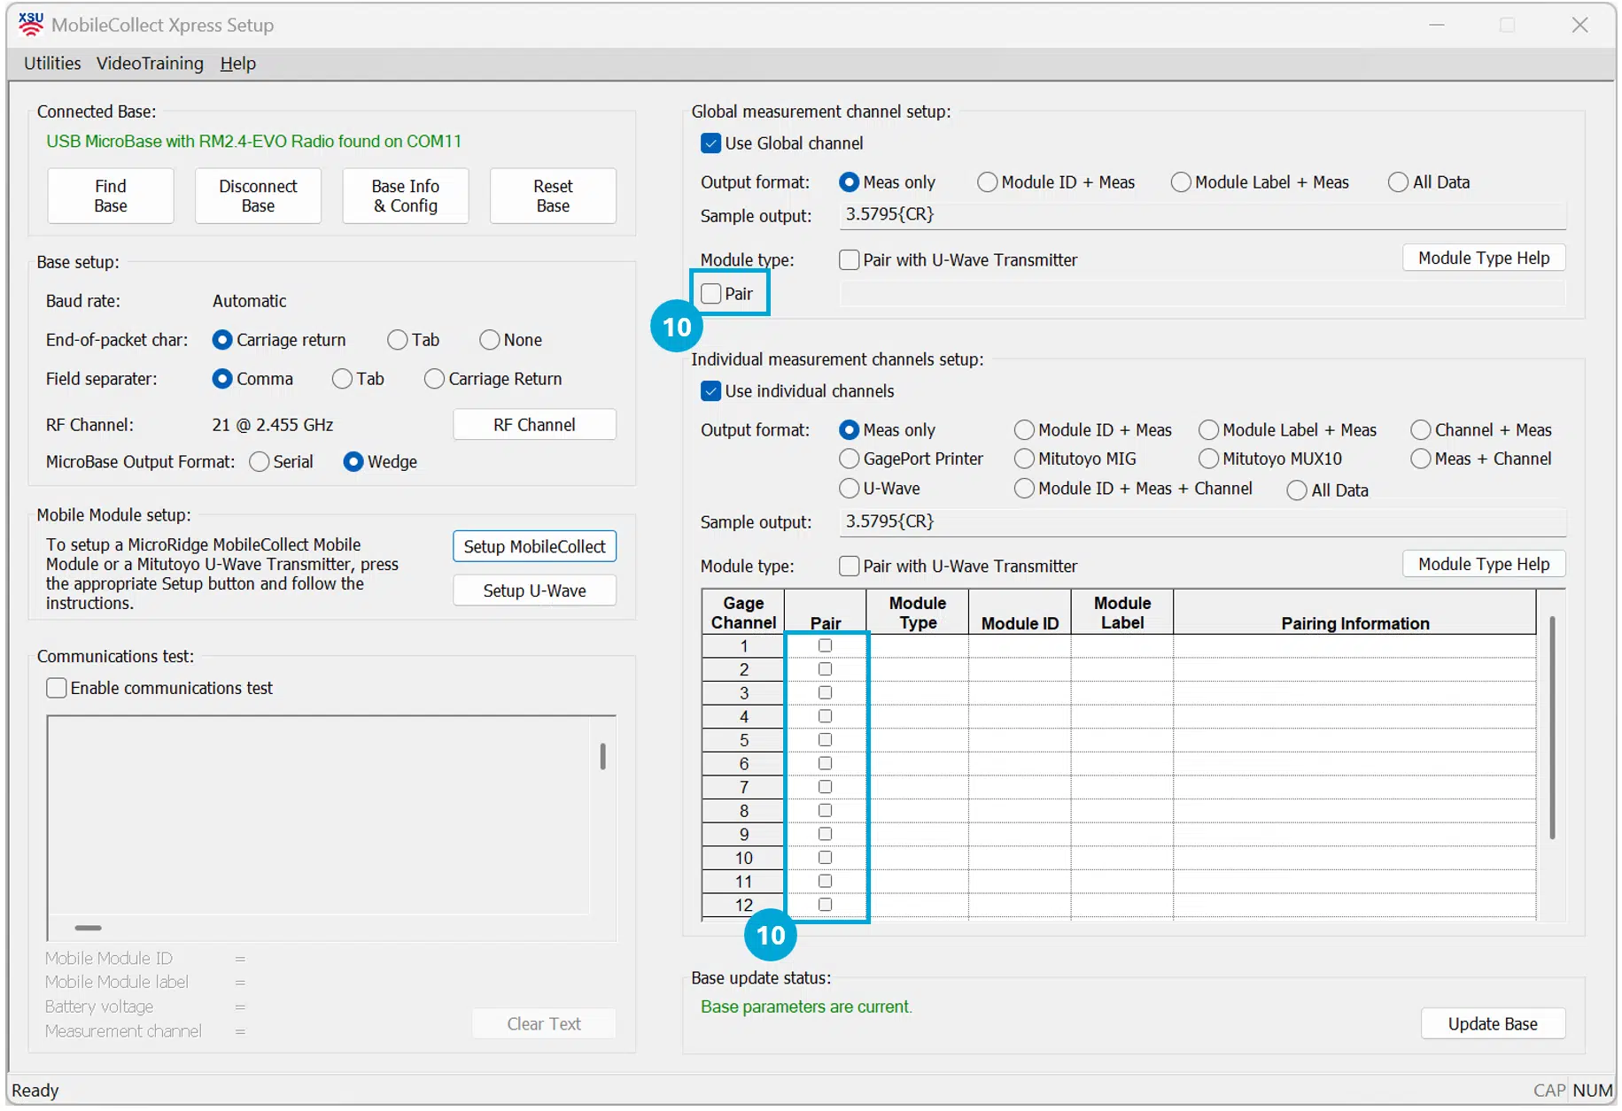This screenshot has height=1111, width=1622.
Task: Check Pair box for gage channel 1
Action: coord(825,645)
